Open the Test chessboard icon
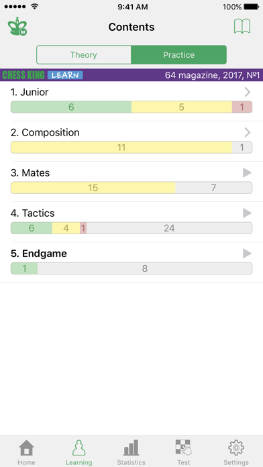The height and width of the screenshot is (467, 263). pyautogui.click(x=183, y=448)
